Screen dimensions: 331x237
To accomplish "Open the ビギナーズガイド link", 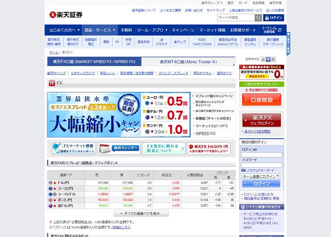I will coord(83,73).
